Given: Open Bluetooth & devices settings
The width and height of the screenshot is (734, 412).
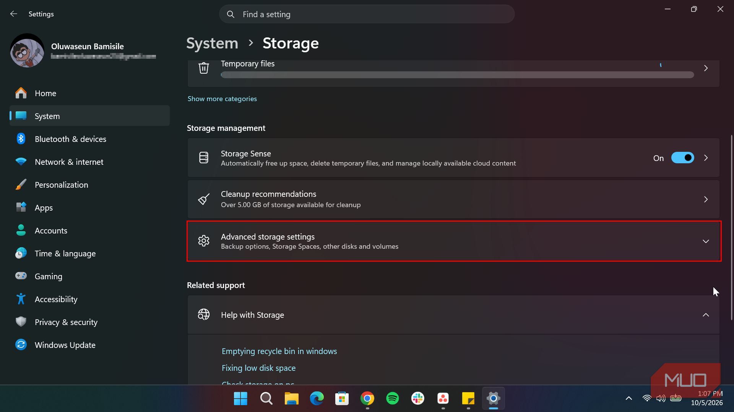Looking at the screenshot, I should click(89, 139).
